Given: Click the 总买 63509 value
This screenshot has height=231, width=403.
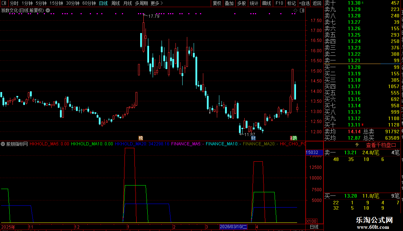Looking at the screenshot, I should pyautogui.click(x=392, y=138).
